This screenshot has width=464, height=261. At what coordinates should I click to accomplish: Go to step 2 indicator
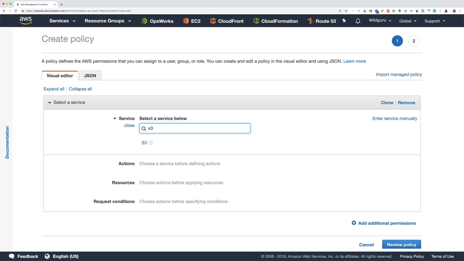414,41
